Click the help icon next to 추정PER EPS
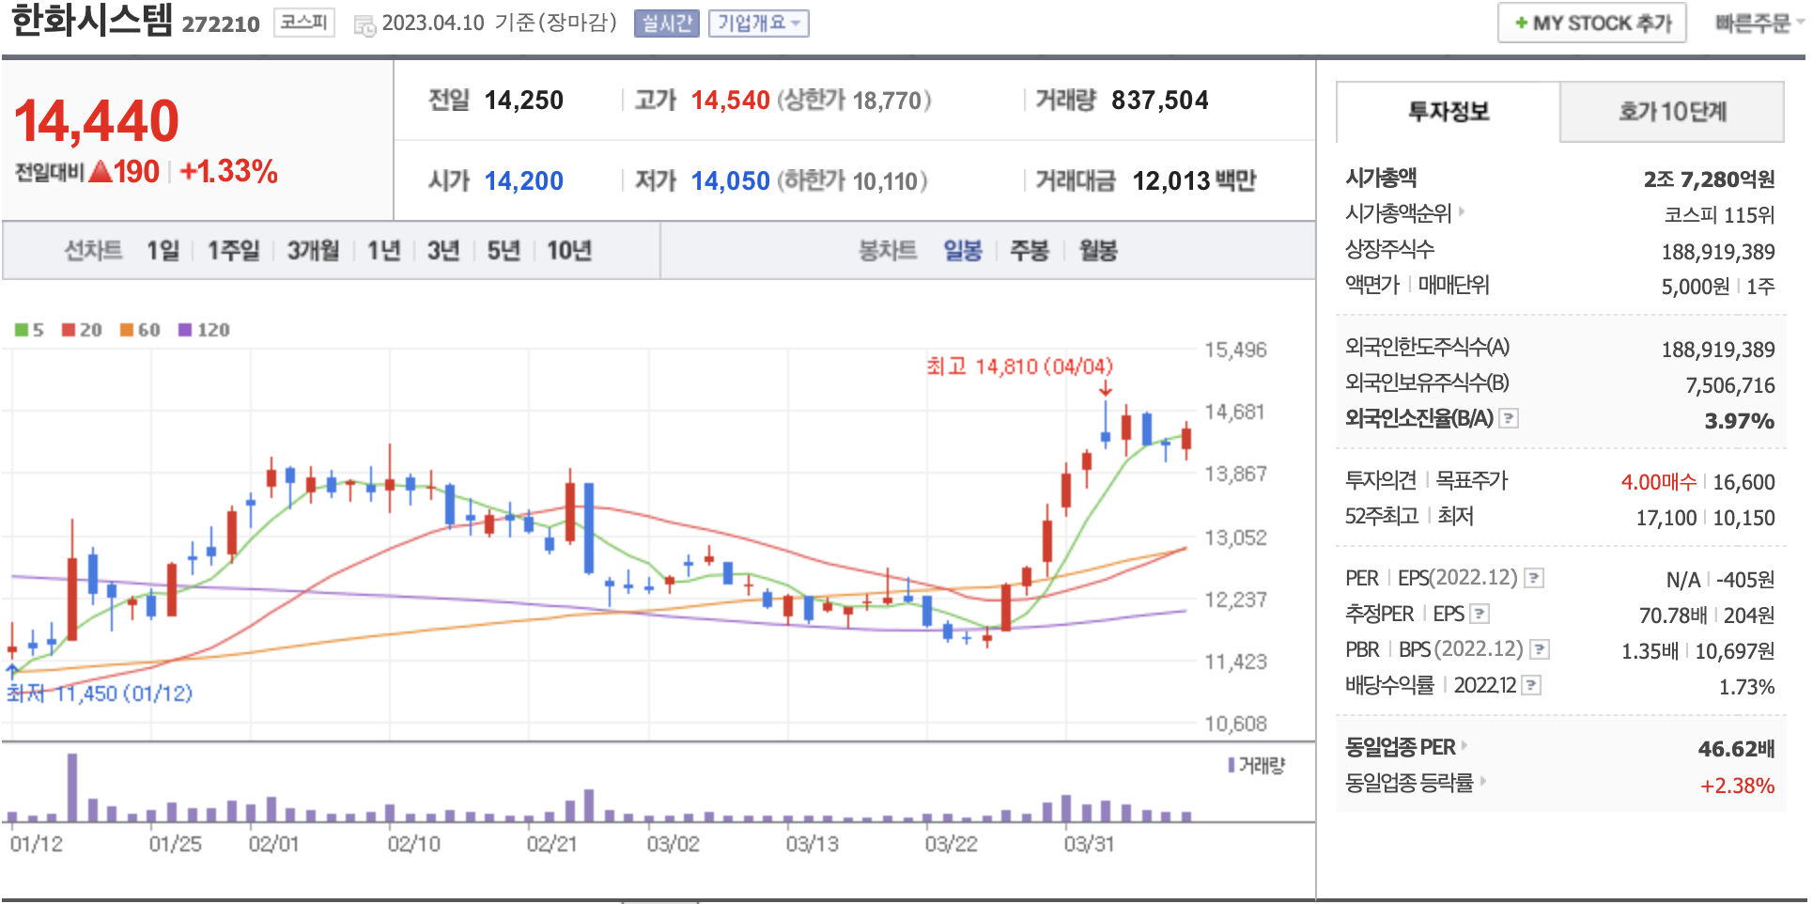The height and width of the screenshot is (904, 1813). (1480, 614)
